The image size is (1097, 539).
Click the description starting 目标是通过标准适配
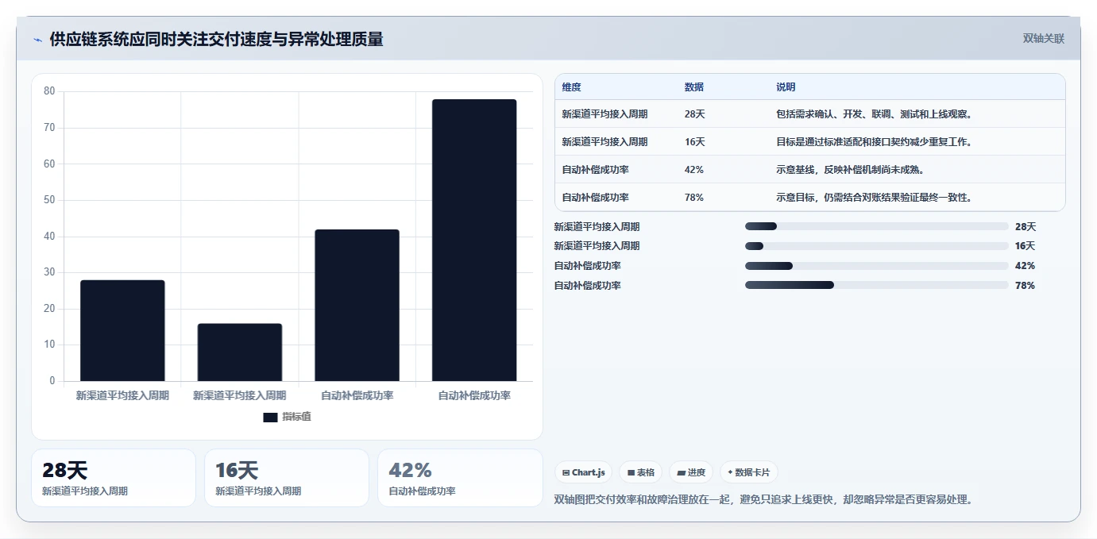(875, 142)
